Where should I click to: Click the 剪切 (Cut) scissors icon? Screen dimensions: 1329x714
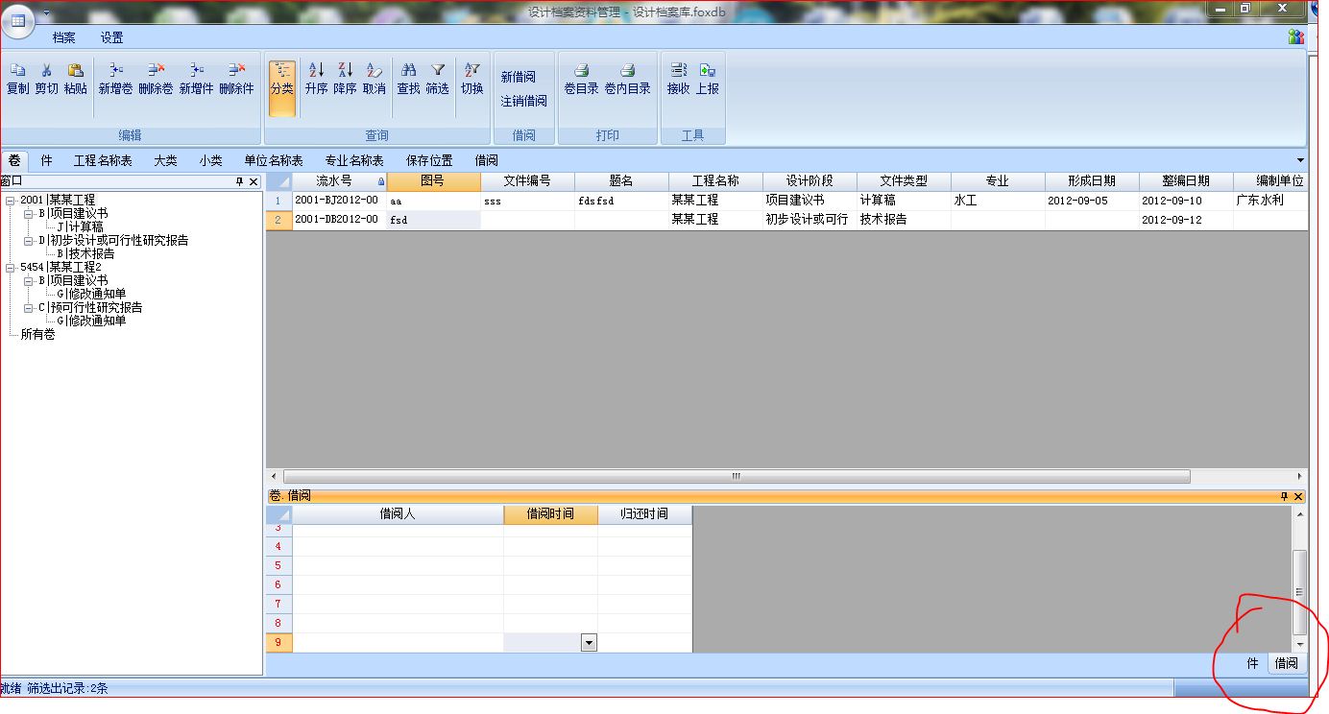pyautogui.click(x=46, y=71)
